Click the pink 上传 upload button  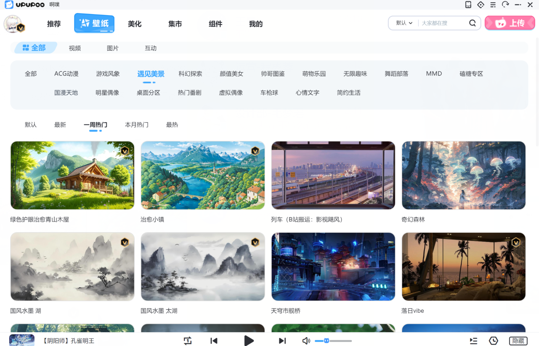pos(510,23)
